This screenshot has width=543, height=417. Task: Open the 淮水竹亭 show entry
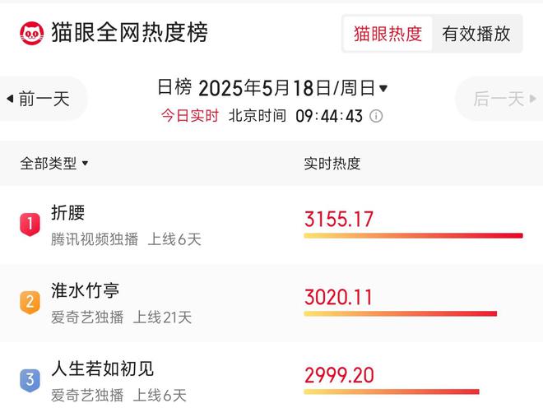(x=271, y=303)
